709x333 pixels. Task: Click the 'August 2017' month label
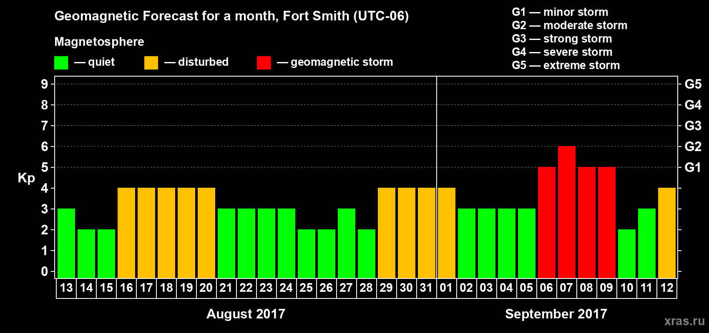coord(246,314)
